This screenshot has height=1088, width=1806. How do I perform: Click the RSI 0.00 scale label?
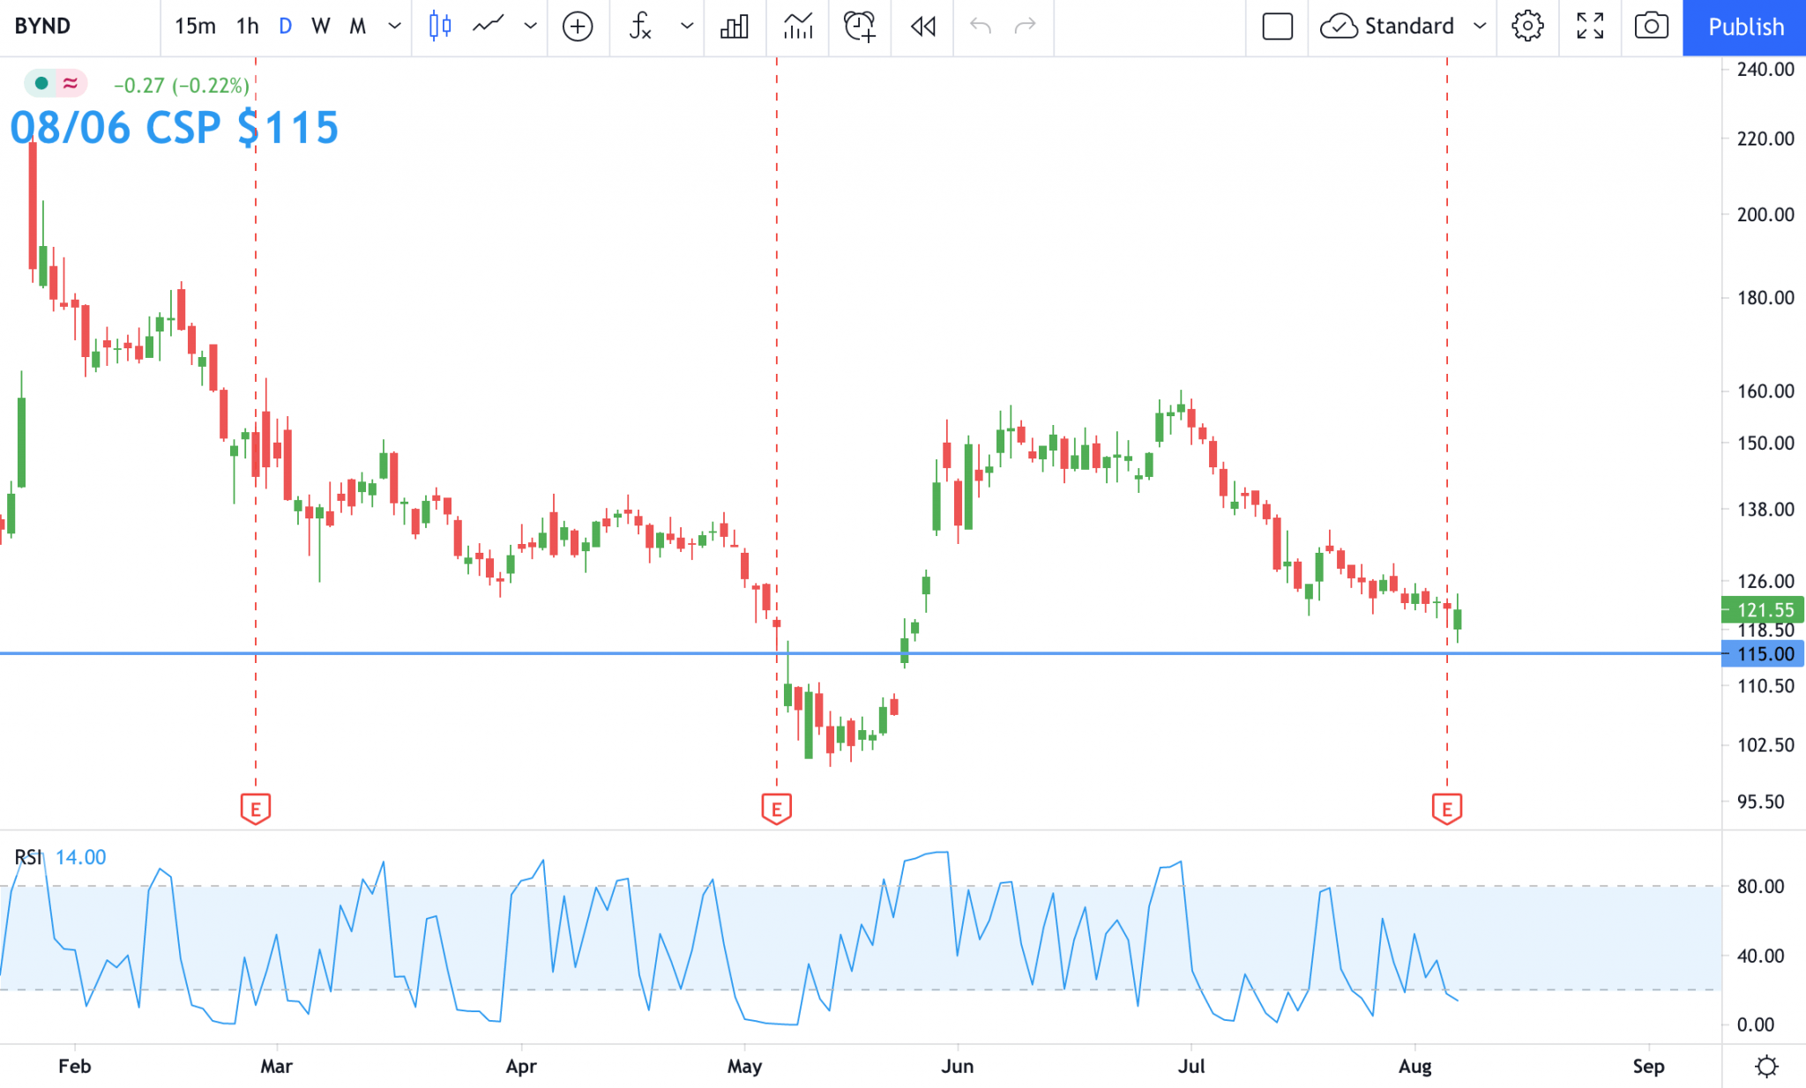1755,1025
